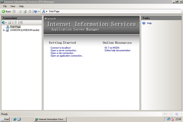Open the Windows Start menu
Screen dimensions: 183x122
[x=5, y=119]
